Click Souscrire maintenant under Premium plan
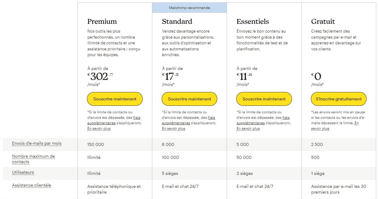378x199 pixels. click(115, 99)
